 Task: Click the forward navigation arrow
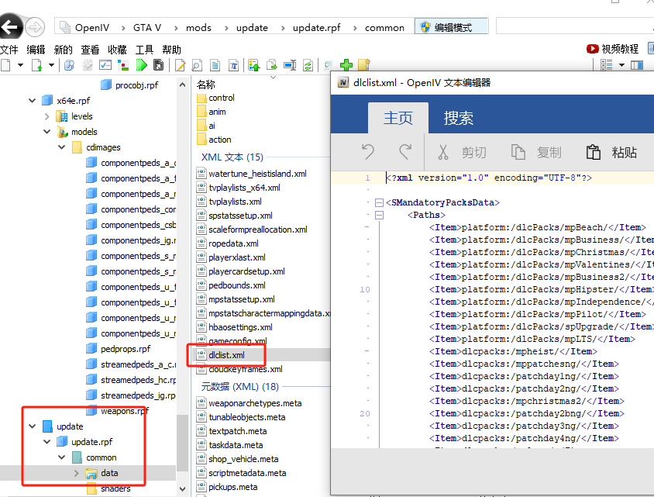click(35, 28)
